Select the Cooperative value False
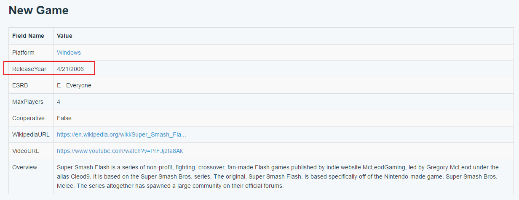The height and width of the screenshot is (200, 519). pyautogui.click(x=64, y=118)
